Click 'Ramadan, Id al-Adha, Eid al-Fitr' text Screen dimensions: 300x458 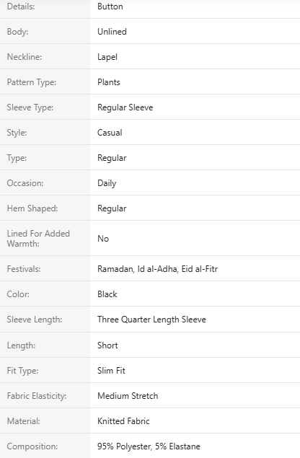click(157, 269)
